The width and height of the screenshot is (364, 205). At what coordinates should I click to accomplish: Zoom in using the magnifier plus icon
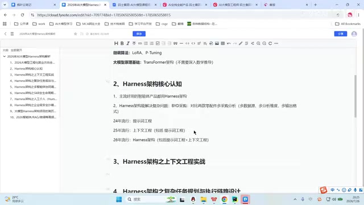click(258, 43)
